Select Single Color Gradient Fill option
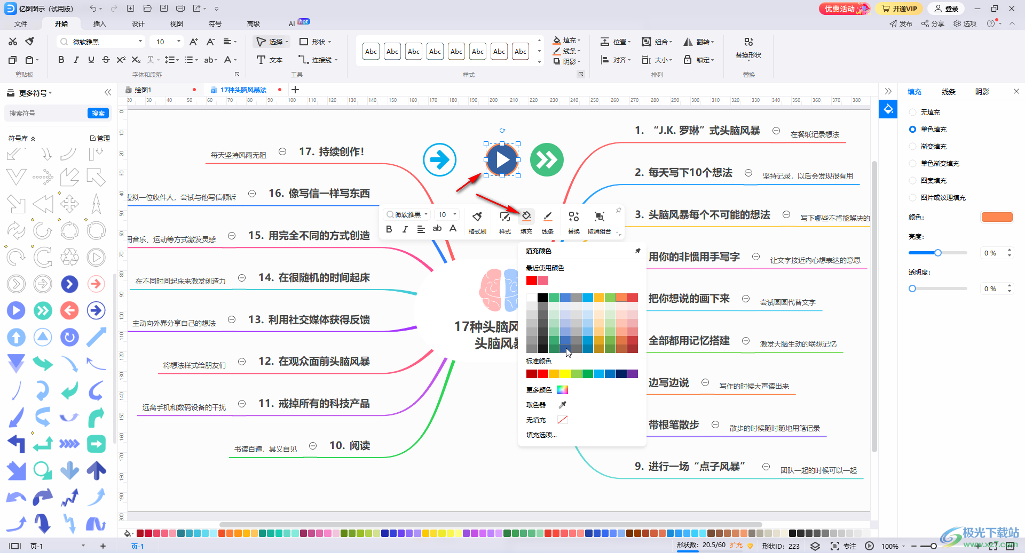Screen dimensions: 1025x553 point(912,163)
